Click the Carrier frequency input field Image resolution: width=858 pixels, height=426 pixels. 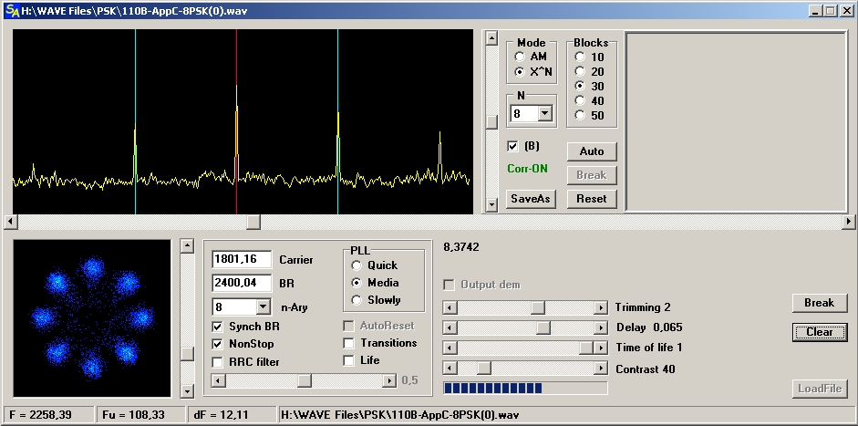click(x=241, y=260)
